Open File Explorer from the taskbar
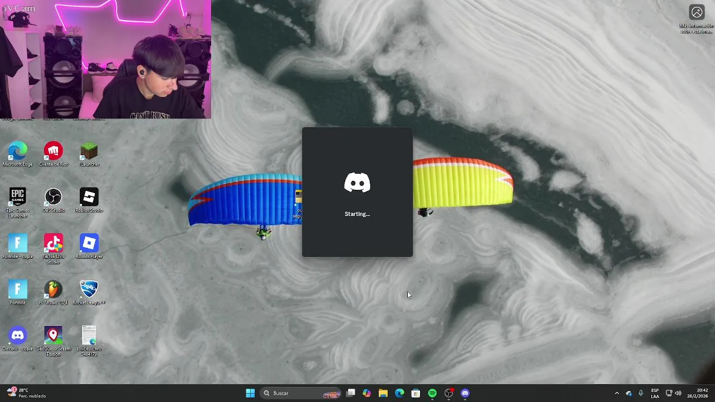 click(383, 393)
